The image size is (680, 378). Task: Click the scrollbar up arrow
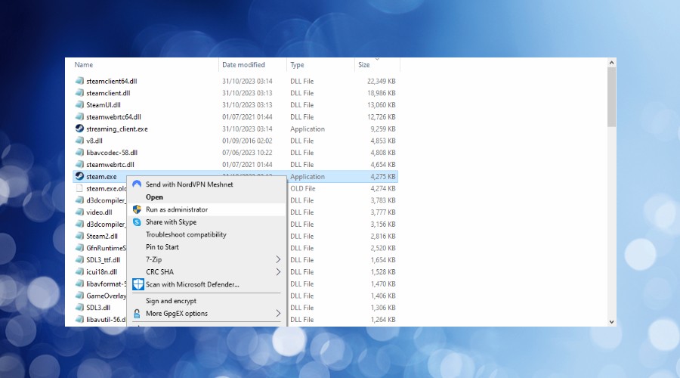pyautogui.click(x=611, y=63)
